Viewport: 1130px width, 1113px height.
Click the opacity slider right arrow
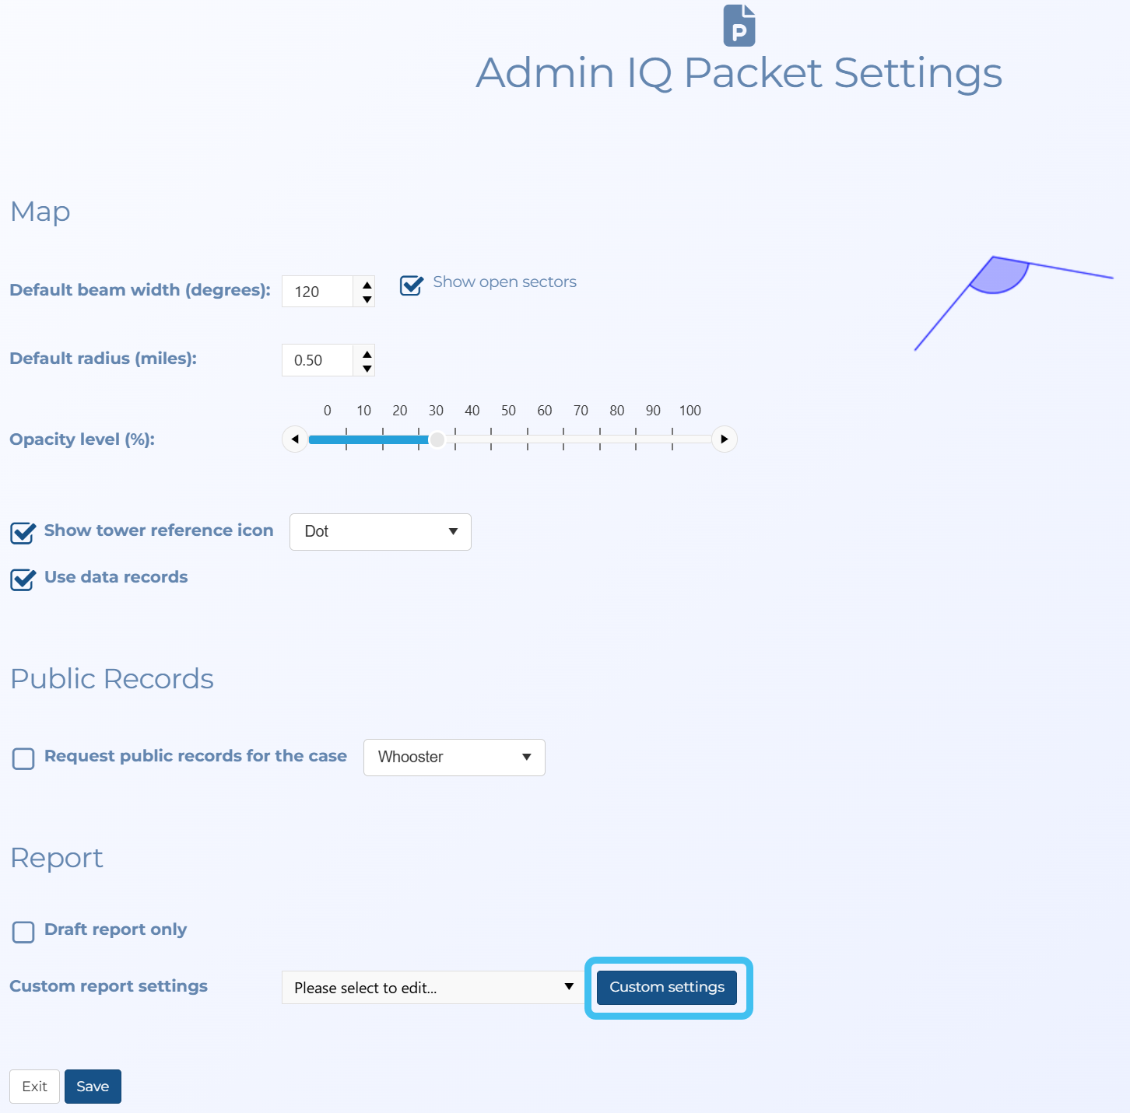pyautogui.click(x=724, y=439)
